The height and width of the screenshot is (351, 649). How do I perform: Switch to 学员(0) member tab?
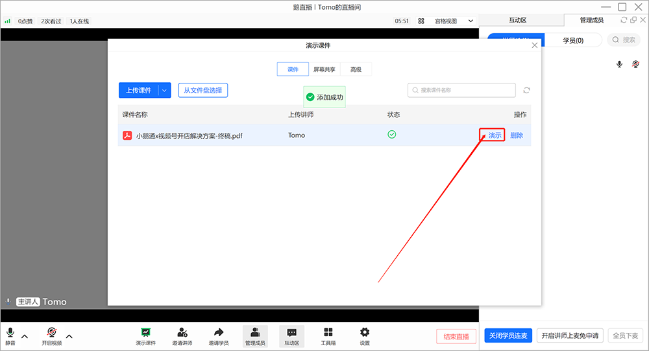pos(573,40)
